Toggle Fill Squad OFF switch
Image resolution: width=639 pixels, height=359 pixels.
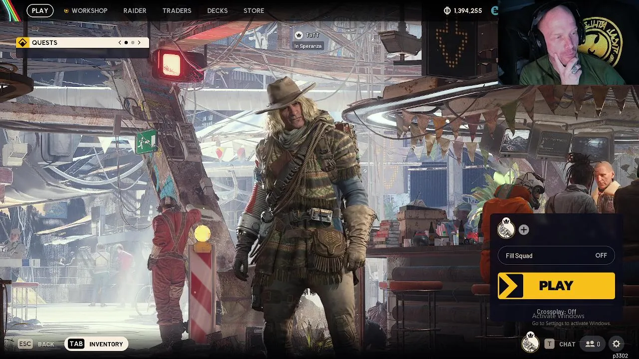click(x=557, y=256)
